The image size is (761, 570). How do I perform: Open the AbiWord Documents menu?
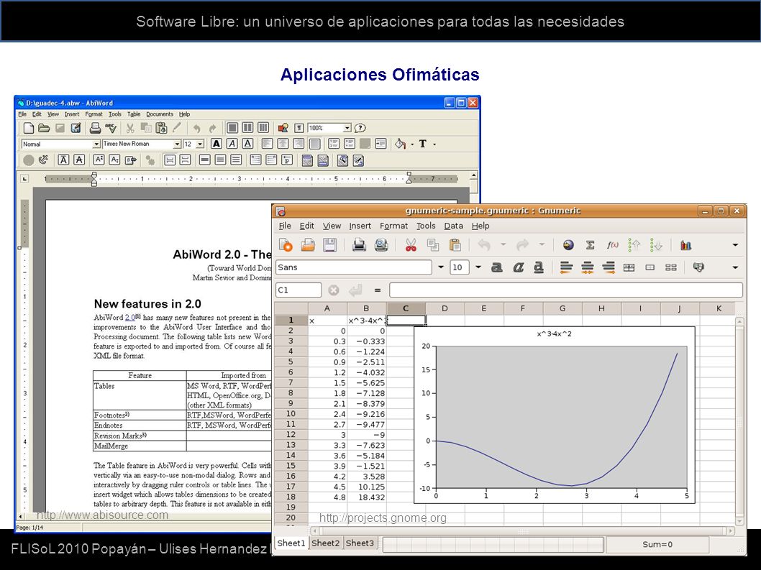(160, 114)
